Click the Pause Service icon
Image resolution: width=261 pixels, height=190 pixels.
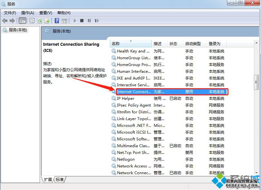(x=89, y=21)
